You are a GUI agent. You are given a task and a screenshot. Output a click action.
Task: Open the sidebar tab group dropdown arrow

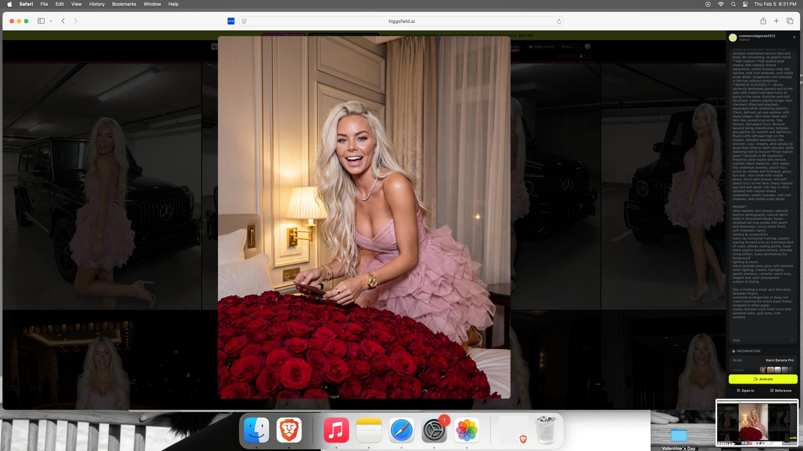tap(51, 21)
